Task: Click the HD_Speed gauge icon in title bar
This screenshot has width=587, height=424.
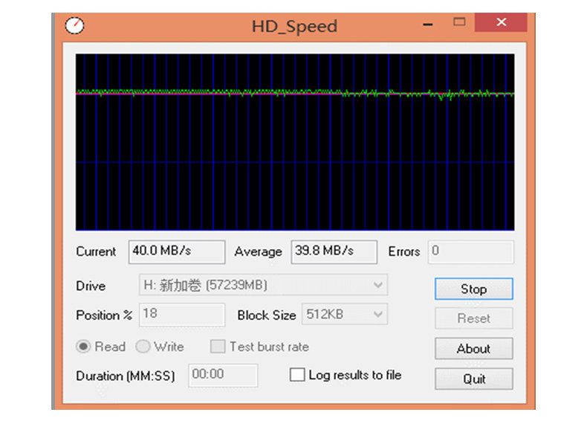Action: click(x=74, y=25)
